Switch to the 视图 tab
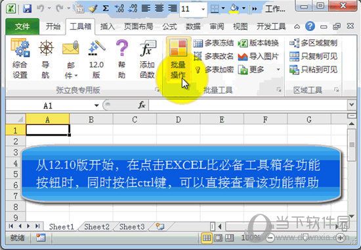This screenshot has width=361, height=250. [x=240, y=26]
